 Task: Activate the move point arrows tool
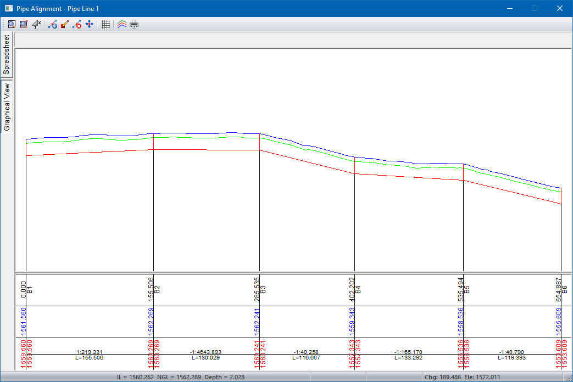pos(89,25)
